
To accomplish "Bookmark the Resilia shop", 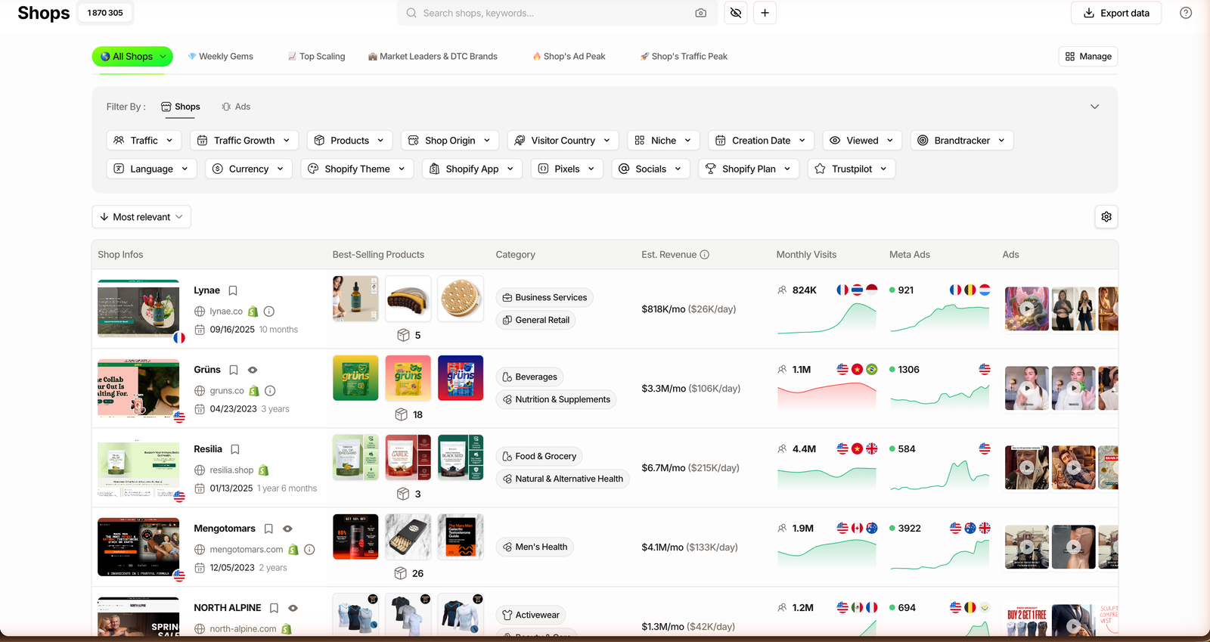I will point(235,449).
